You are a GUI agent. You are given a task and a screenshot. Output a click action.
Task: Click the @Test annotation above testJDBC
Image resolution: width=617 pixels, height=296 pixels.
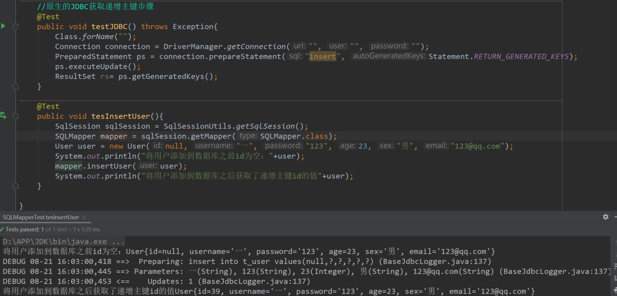click(48, 16)
